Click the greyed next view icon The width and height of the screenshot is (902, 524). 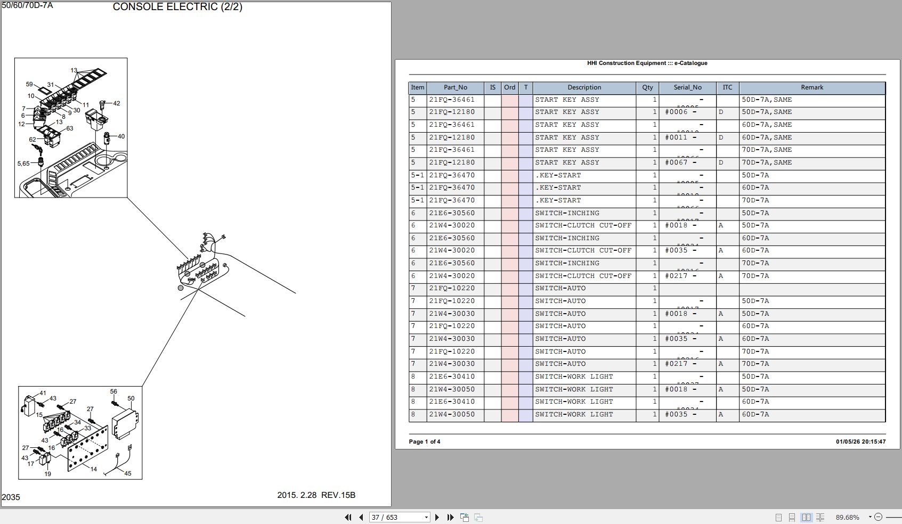478,517
